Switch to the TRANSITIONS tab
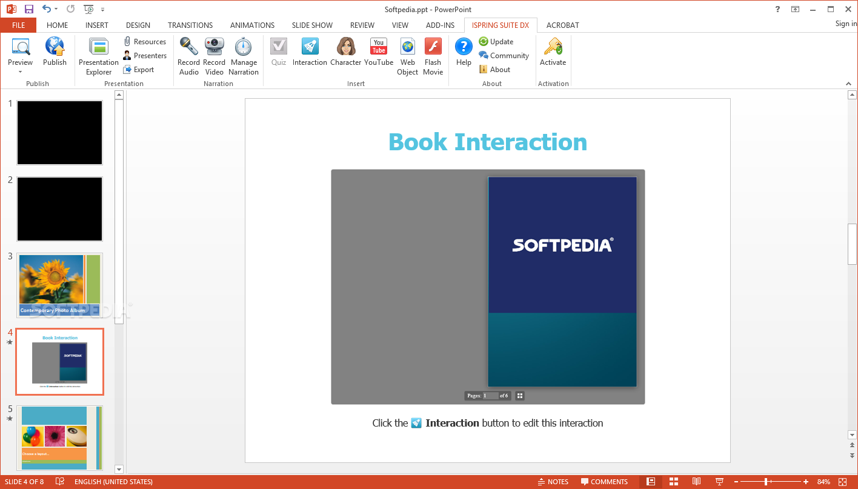Image resolution: width=858 pixels, height=489 pixels. pyautogui.click(x=190, y=25)
